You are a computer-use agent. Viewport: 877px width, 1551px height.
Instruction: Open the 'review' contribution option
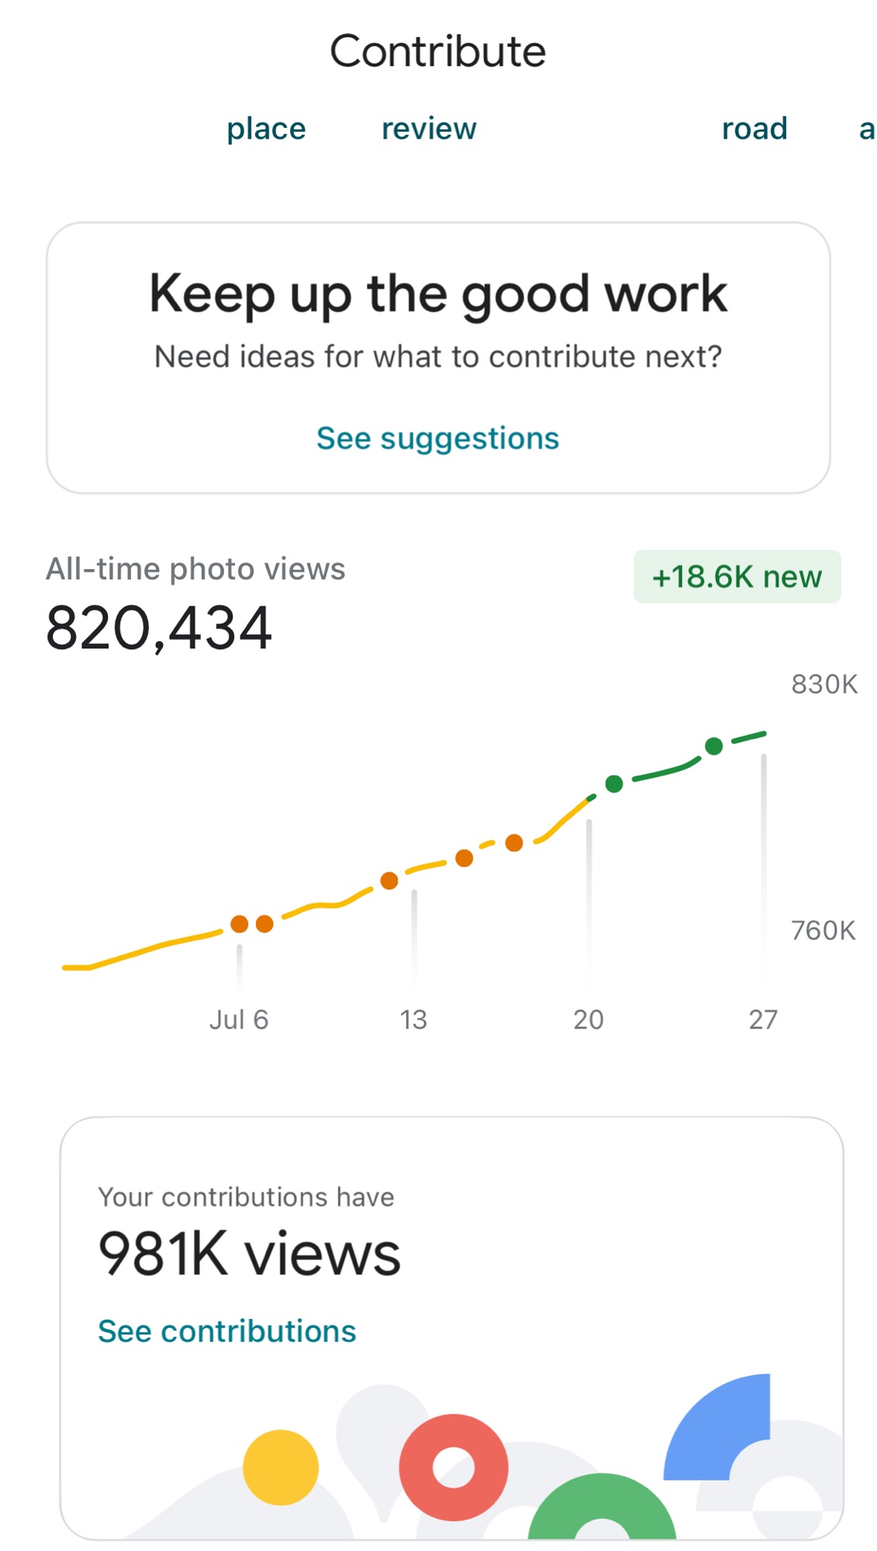[x=429, y=129]
